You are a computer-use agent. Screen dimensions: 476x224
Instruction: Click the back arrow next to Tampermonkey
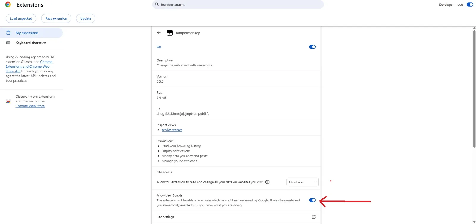pyautogui.click(x=159, y=33)
